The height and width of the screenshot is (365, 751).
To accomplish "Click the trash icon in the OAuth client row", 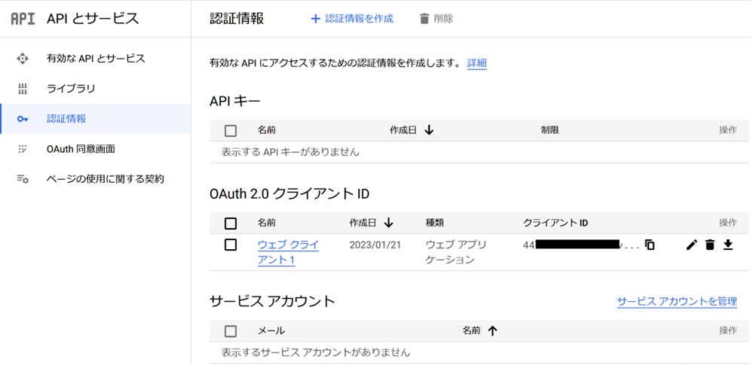I will 710,245.
